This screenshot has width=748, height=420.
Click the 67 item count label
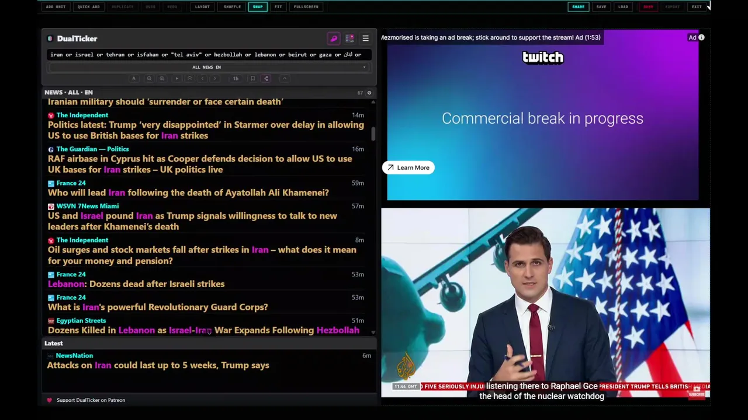point(360,93)
